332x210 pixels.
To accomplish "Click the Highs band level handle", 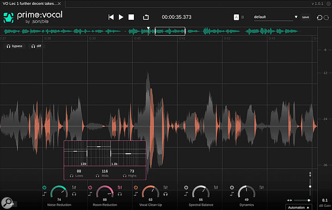I will click(x=128, y=154).
